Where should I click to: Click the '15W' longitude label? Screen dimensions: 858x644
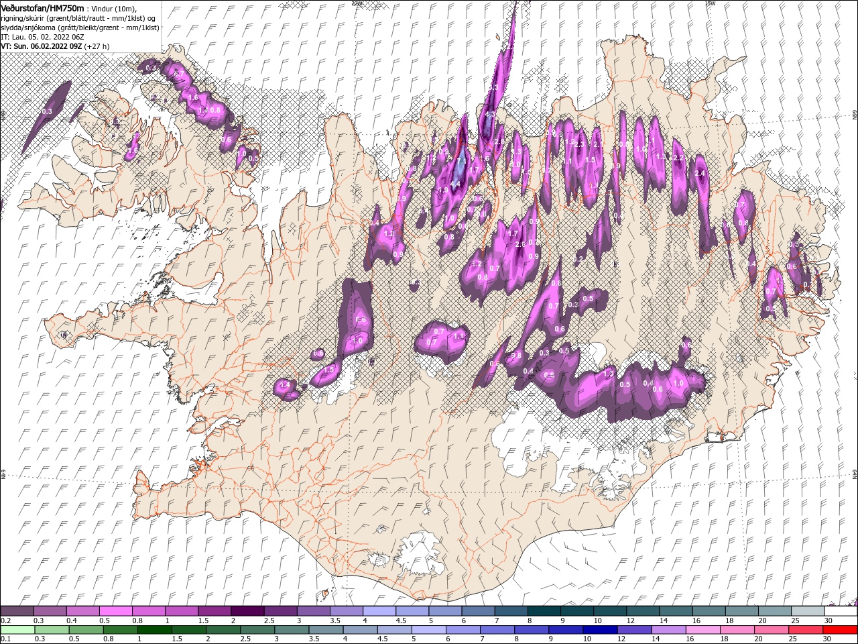(710, 3)
